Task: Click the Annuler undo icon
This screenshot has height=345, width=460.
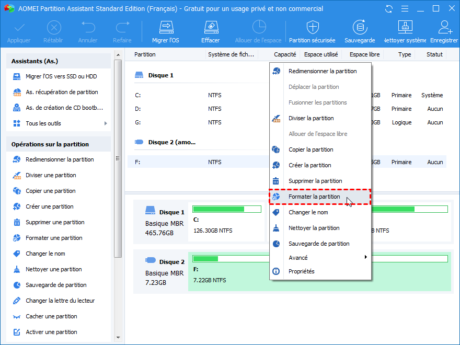Action: pos(88,28)
